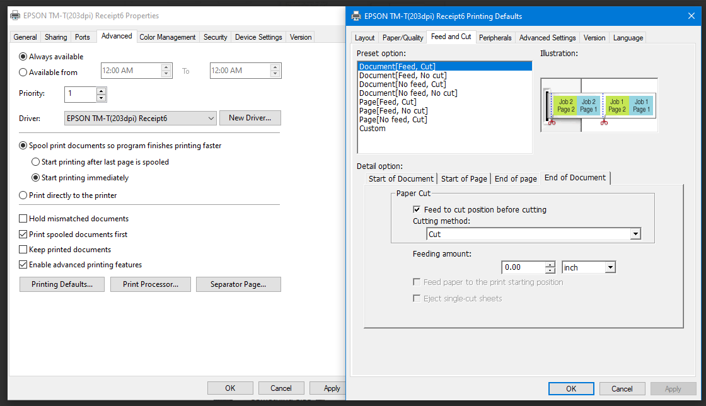The width and height of the screenshot is (706, 406).
Task: Open the Peripherals tab
Action: (495, 38)
